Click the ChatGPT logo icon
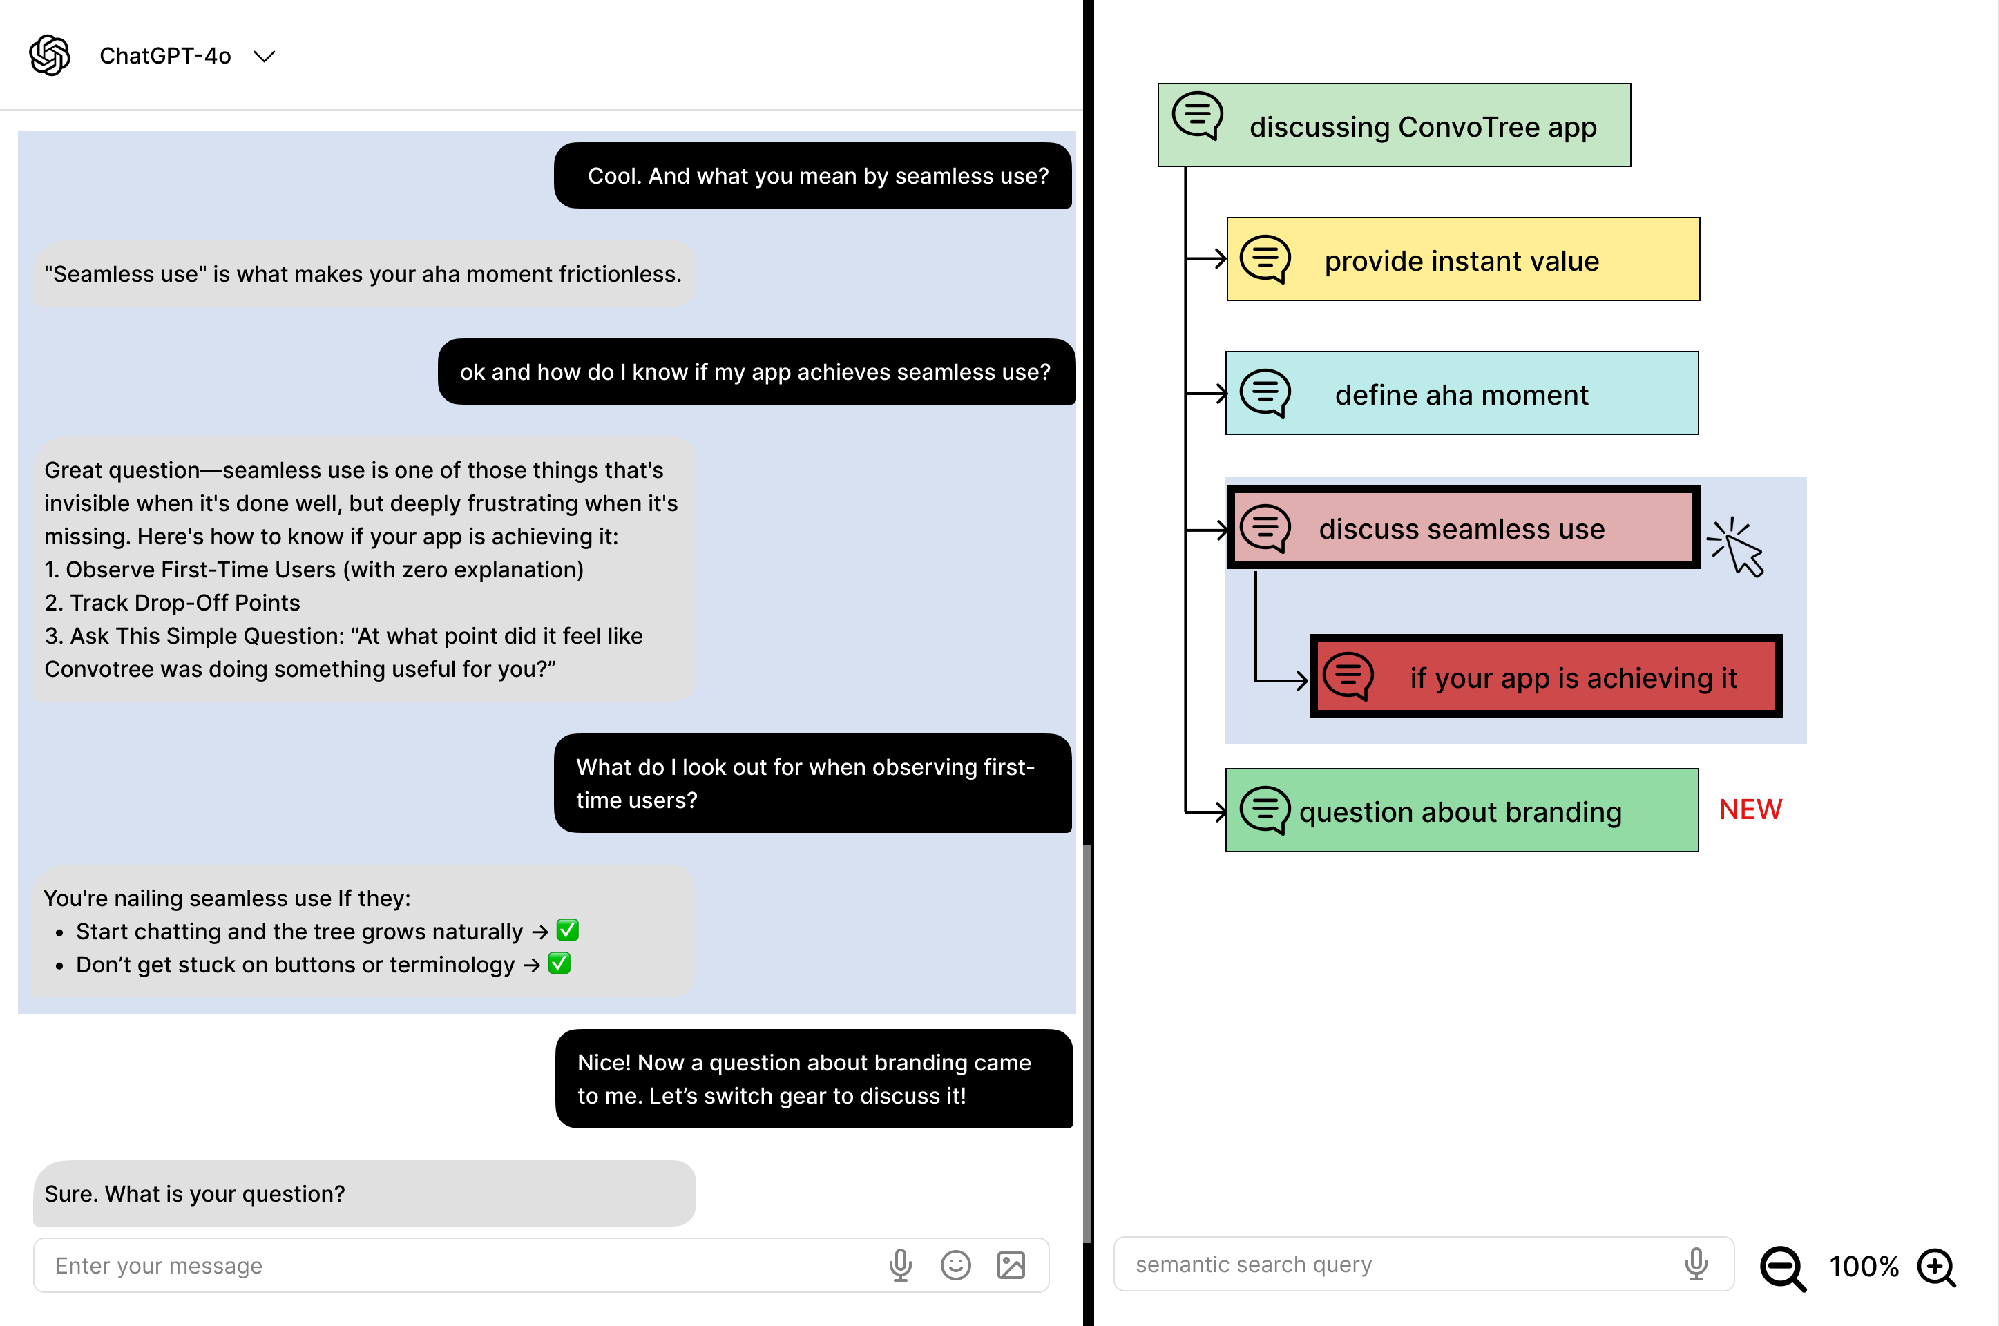This screenshot has width=1999, height=1326. 50,56
